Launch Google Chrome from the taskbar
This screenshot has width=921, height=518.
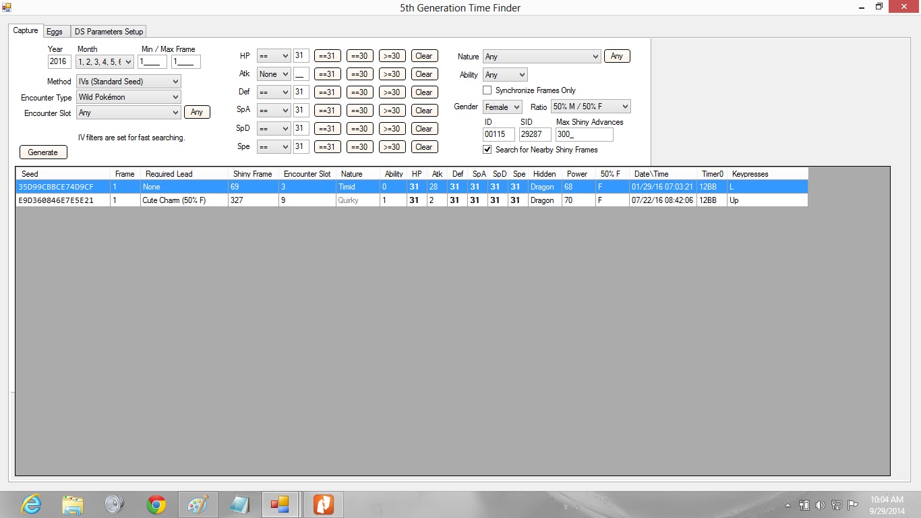click(x=156, y=505)
